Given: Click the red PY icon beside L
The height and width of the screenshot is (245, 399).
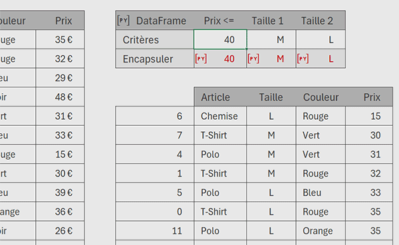Looking at the screenshot, I should tap(303, 59).
